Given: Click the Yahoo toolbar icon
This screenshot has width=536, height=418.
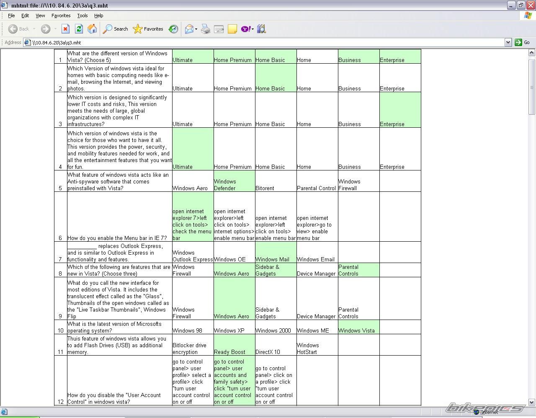Looking at the screenshot, I should [246, 29].
